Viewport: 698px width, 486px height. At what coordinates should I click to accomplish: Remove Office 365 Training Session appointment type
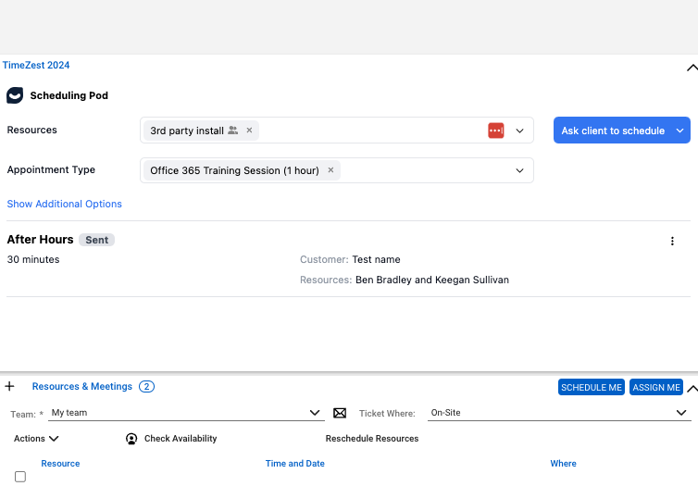tap(331, 170)
